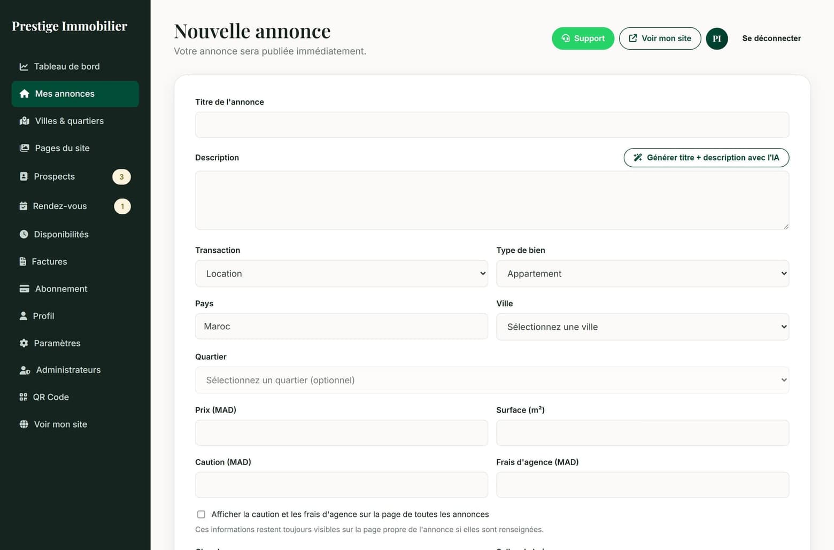
Task: Click the Mes annonces home icon
Action: 24,94
